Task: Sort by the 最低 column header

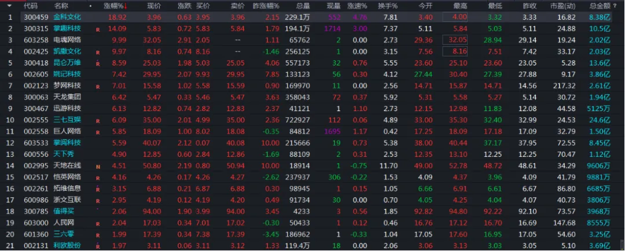Action: point(495,6)
